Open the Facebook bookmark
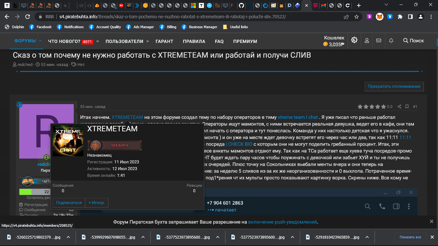This screenshot has width=438, height=246. [40, 27]
